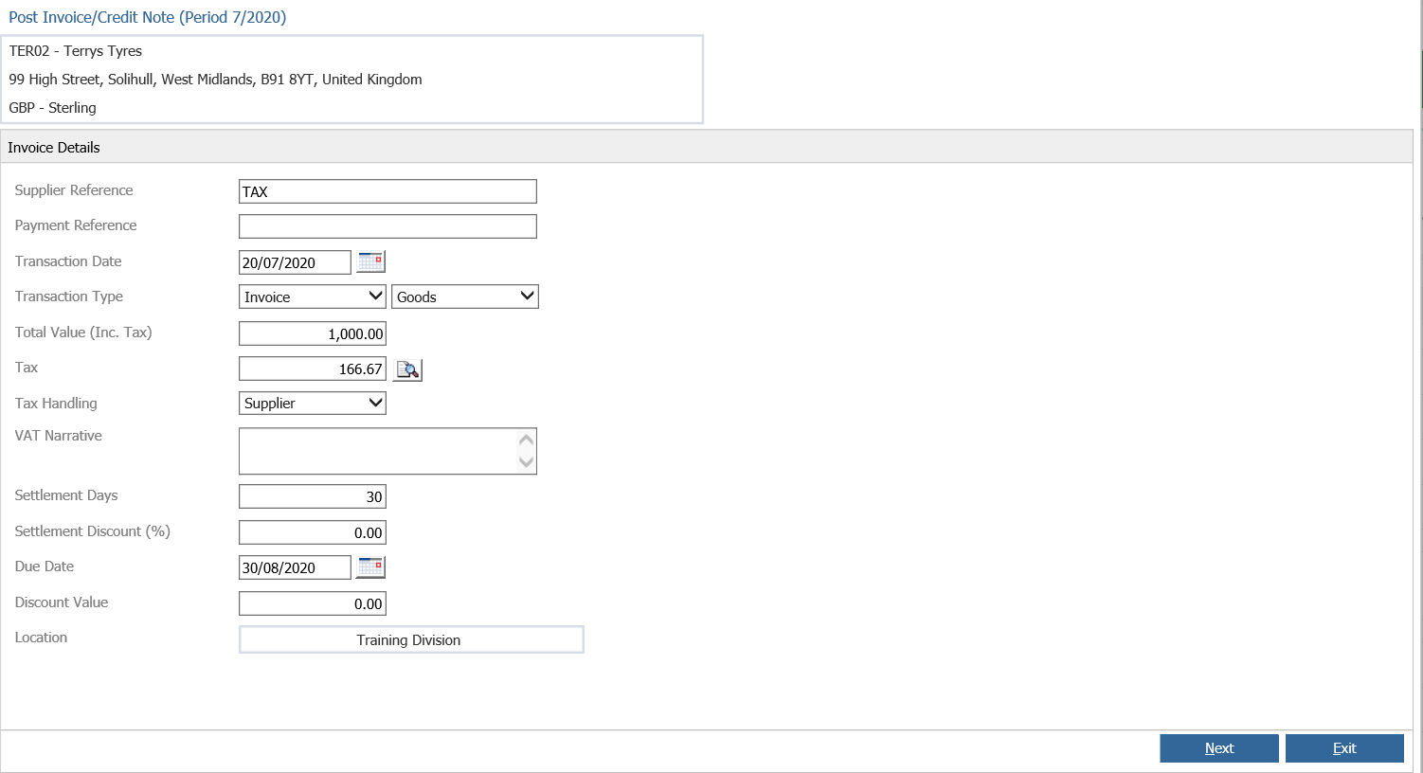Select the Training Division location button
This screenshot has height=773, width=1423.
coord(410,639)
